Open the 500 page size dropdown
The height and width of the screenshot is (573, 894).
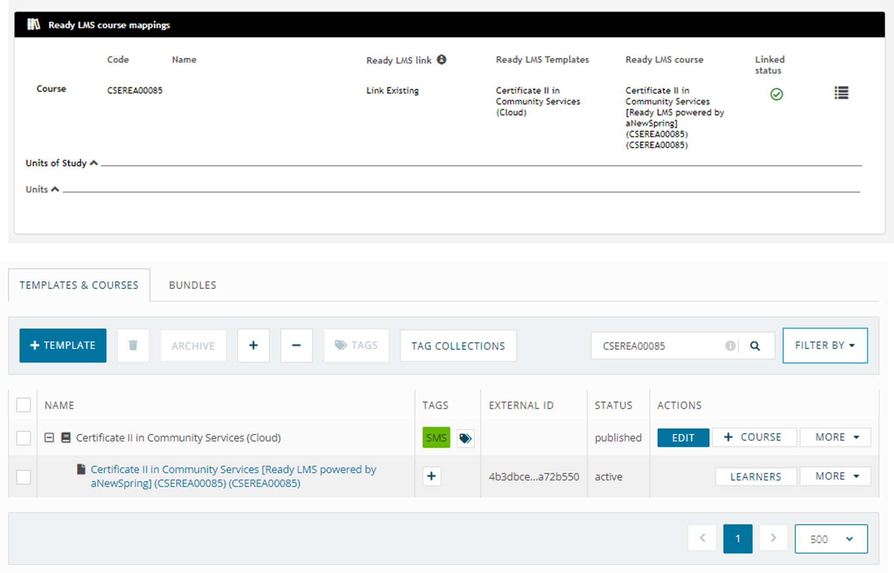tap(831, 539)
